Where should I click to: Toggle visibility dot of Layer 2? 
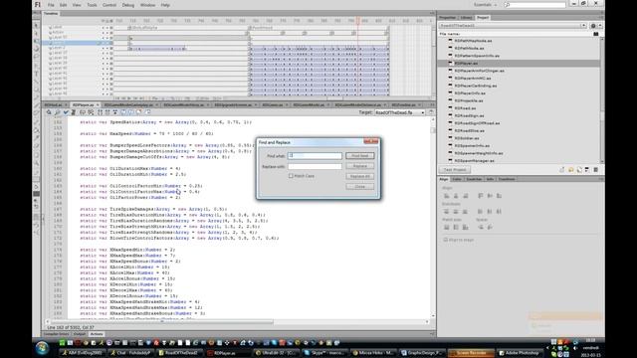click(x=104, y=48)
